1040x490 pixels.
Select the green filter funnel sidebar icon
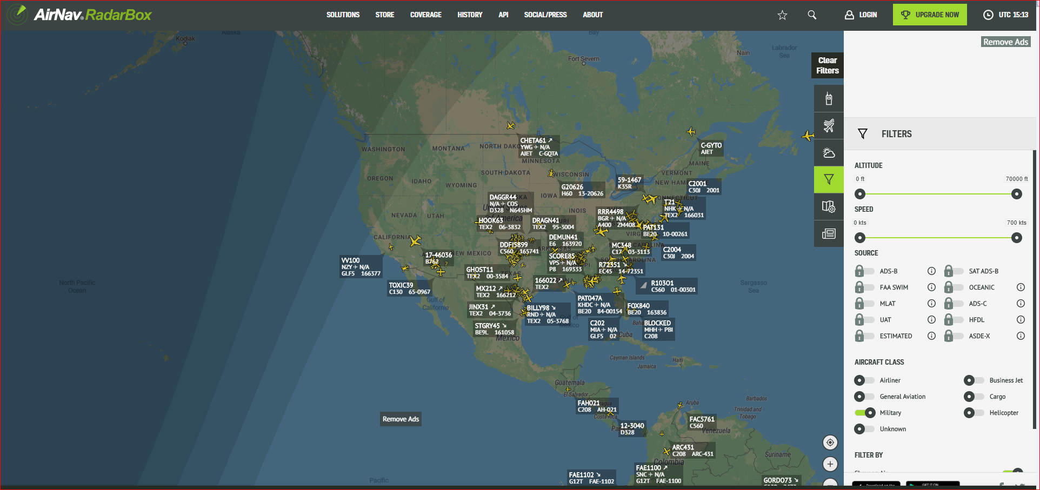[829, 179]
